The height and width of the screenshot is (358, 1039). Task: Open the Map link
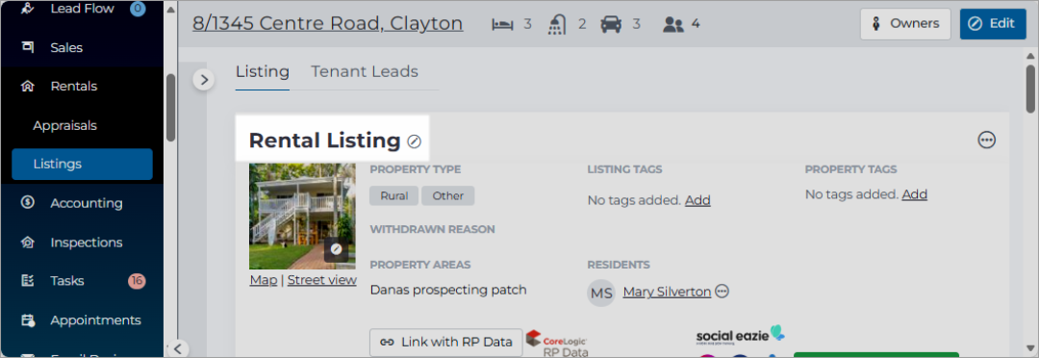(263, 280)
